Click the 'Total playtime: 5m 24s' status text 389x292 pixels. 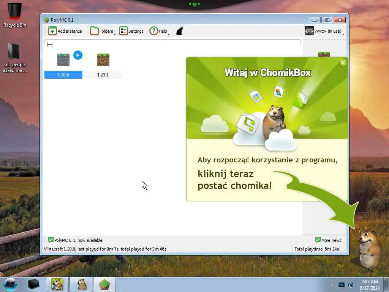click(316, 249)
